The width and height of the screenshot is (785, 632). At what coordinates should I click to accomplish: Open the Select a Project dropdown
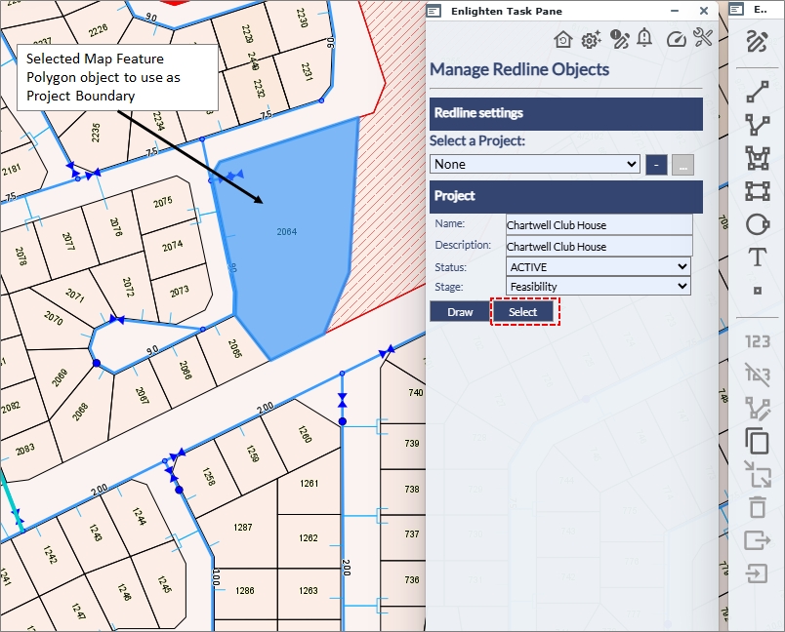click(535, 164)
